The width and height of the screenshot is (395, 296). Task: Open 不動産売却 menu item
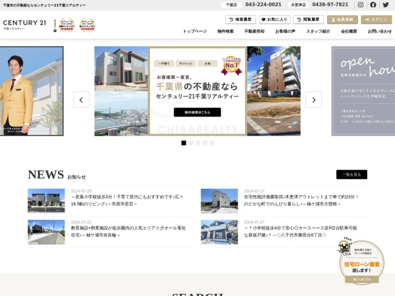[254, 31]
